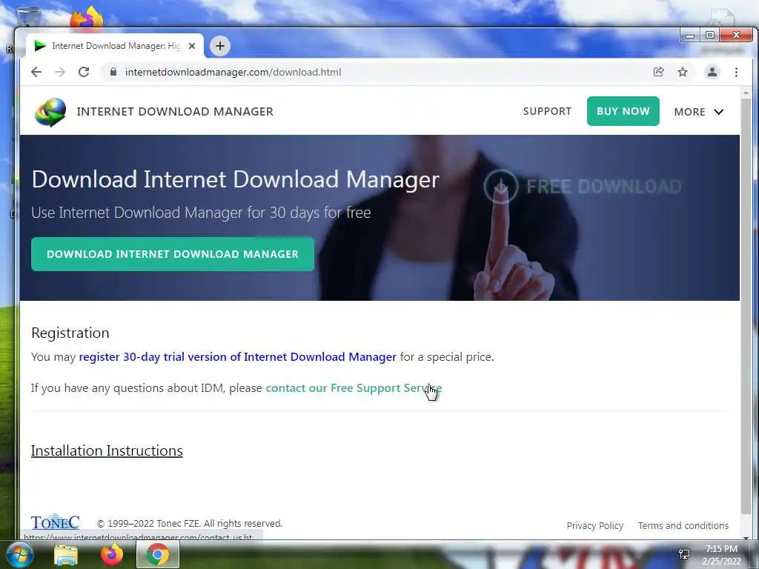
Task: Open a new tab with the plus button
Action: pyautogui.click(x=219, y=46)
